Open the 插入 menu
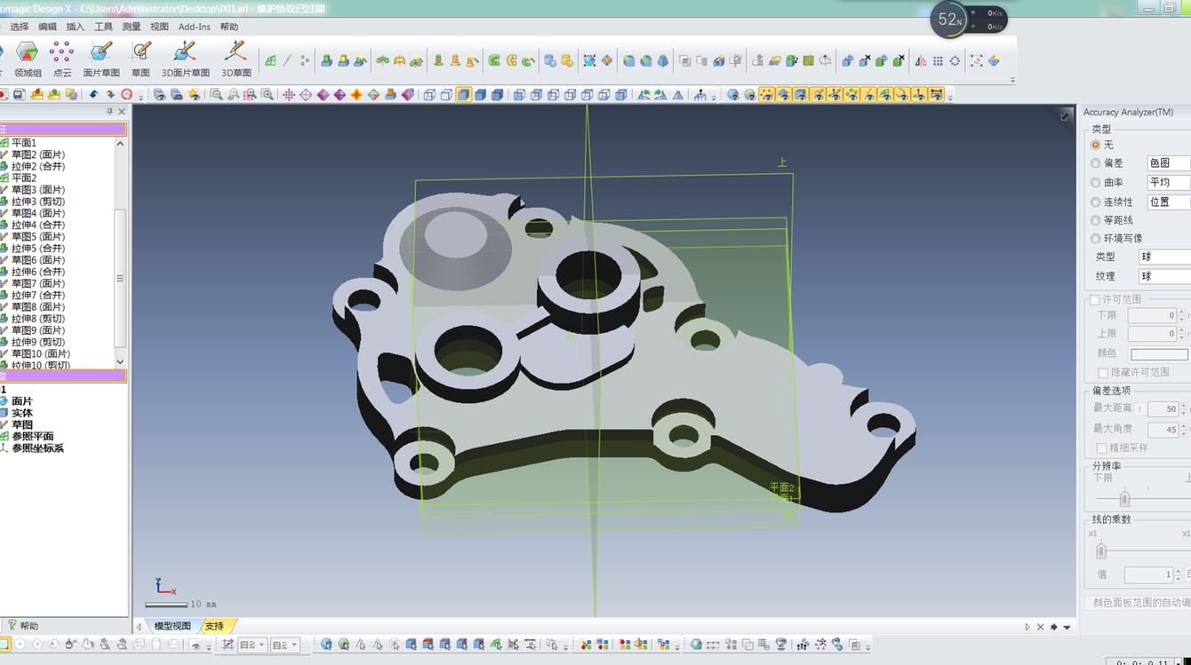1191x665 pixels. [76, 27]
